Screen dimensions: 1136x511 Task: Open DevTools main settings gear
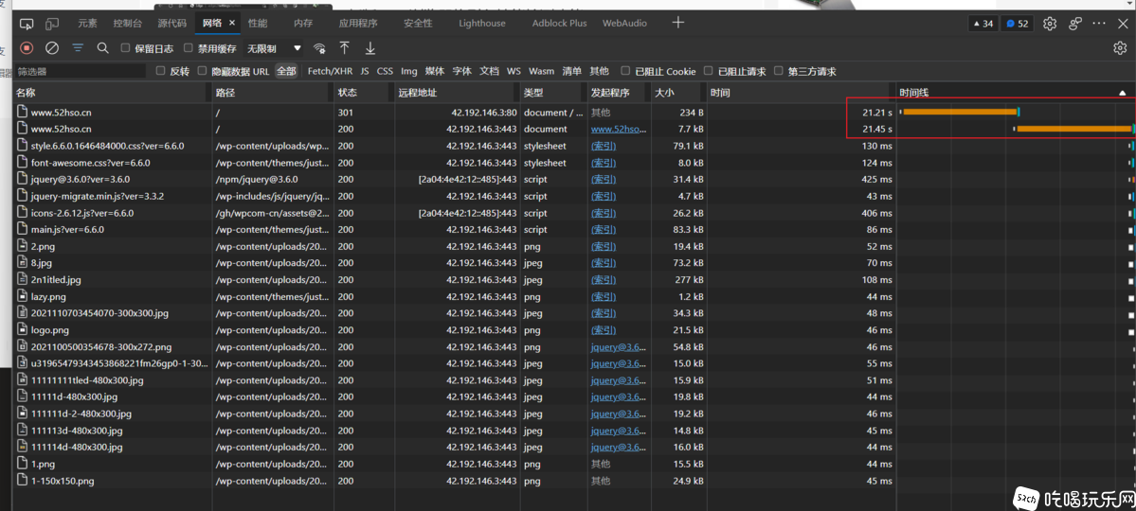(1049, 24)
